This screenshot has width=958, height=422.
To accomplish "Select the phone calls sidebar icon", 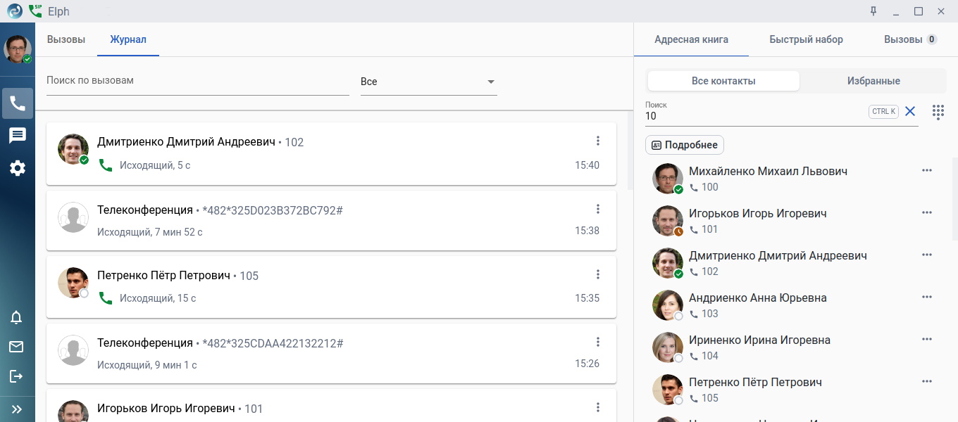I will point(18,103).
